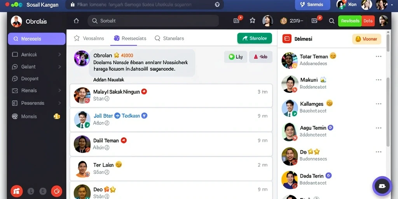Screen dimensions: 398x199
Task: Click the green Reviloeis button
Action: 350,21
